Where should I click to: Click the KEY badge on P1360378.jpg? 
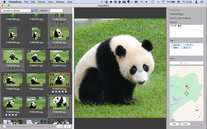pos(66,74)
